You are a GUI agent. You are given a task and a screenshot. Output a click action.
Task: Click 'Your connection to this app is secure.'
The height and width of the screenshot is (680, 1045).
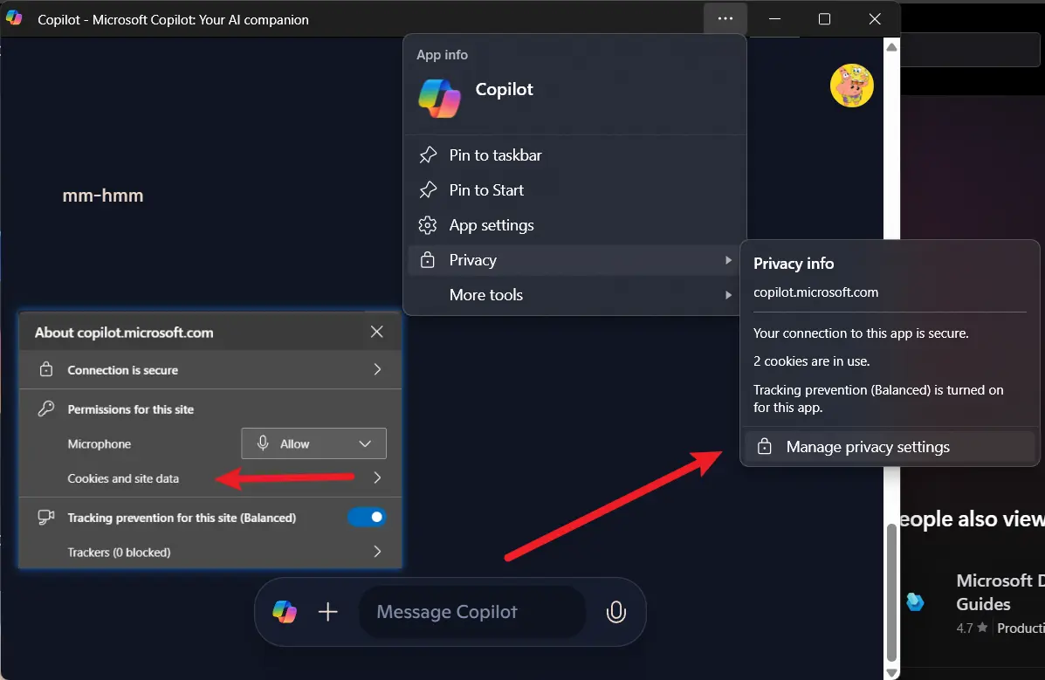[861, 333]
